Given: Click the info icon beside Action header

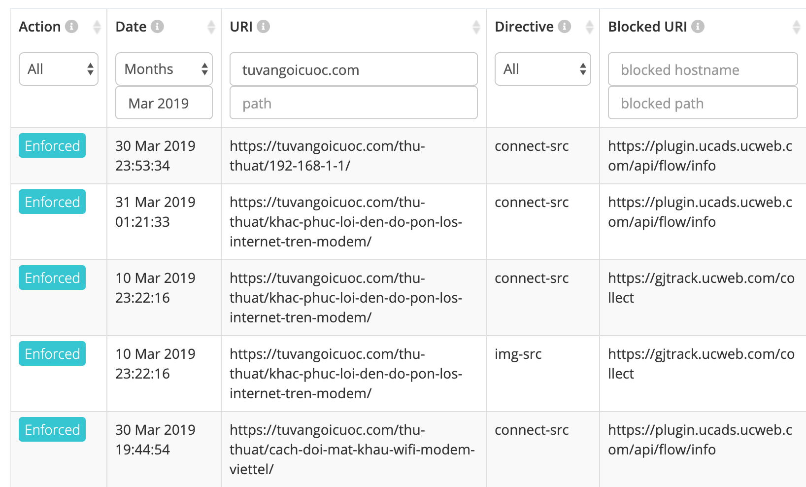Looking at the screenshot, I should click(x=72, y=26).
